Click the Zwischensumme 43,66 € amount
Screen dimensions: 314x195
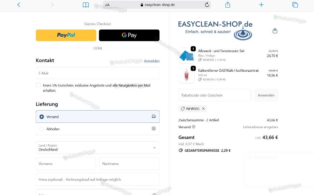[x=272, y=120]
